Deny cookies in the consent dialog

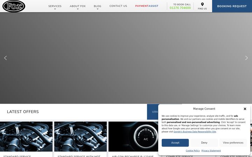204,143
